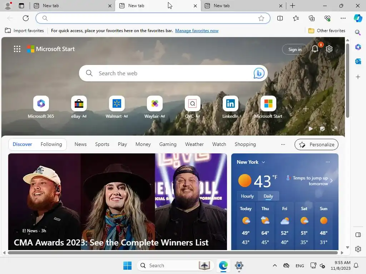Open a new tab with plus button
The height and width of the screenshot is (274, 366).
coord(292,6)
